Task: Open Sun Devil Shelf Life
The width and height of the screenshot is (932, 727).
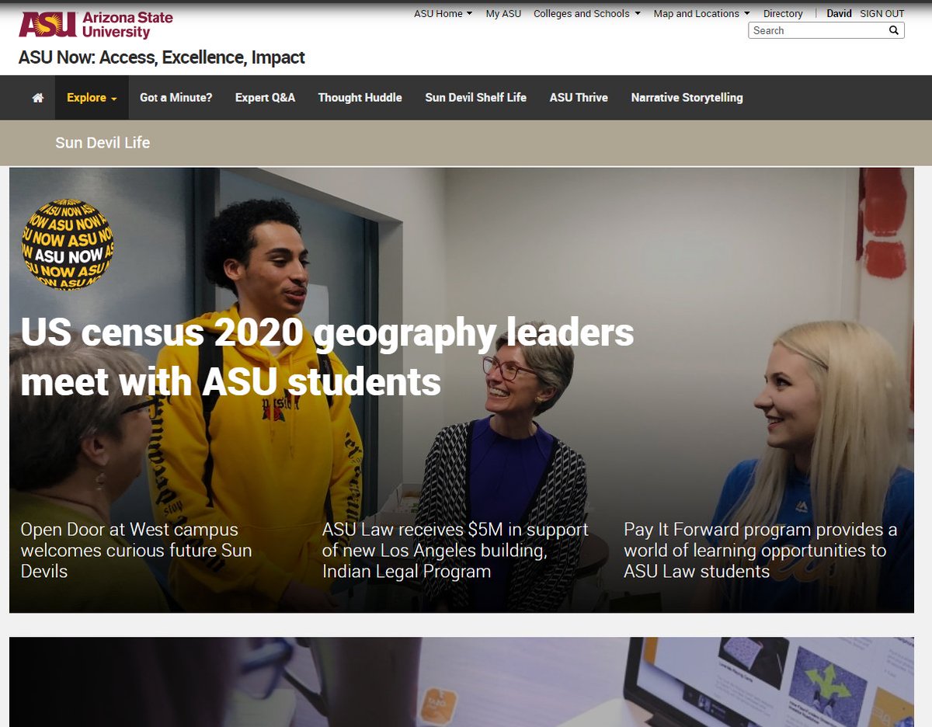Action: (475, 98)
